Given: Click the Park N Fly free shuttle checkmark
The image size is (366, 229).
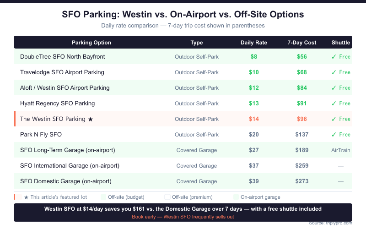Looking at the screenshot, I should click(x=334, y=135).
